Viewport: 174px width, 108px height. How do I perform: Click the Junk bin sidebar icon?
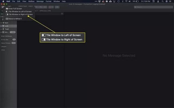(x=3, y=26)
